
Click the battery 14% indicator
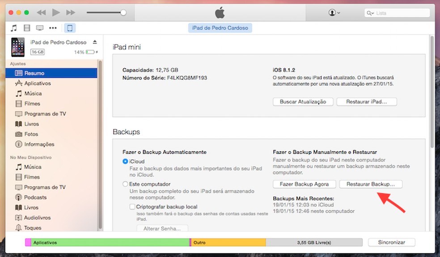[86, 52]
